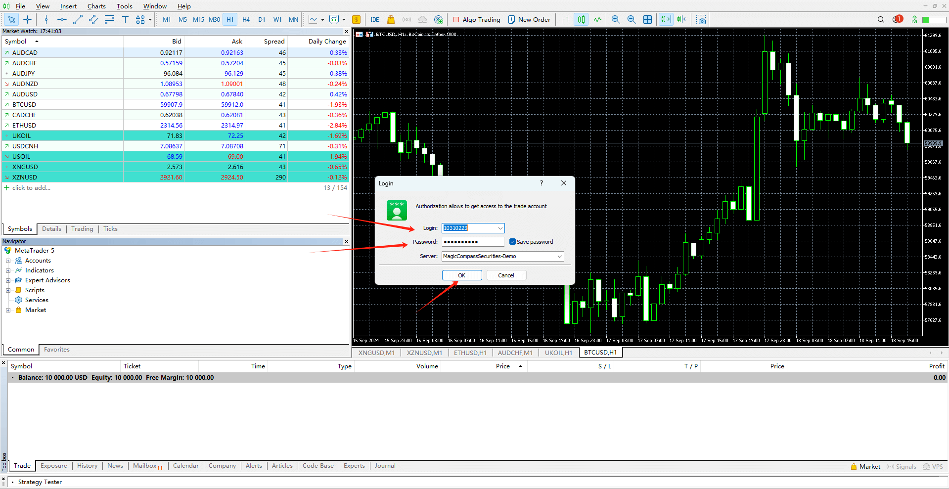Click Cancel in Login dialog
The height and width of the screenshot is (489, 949).
506,275
